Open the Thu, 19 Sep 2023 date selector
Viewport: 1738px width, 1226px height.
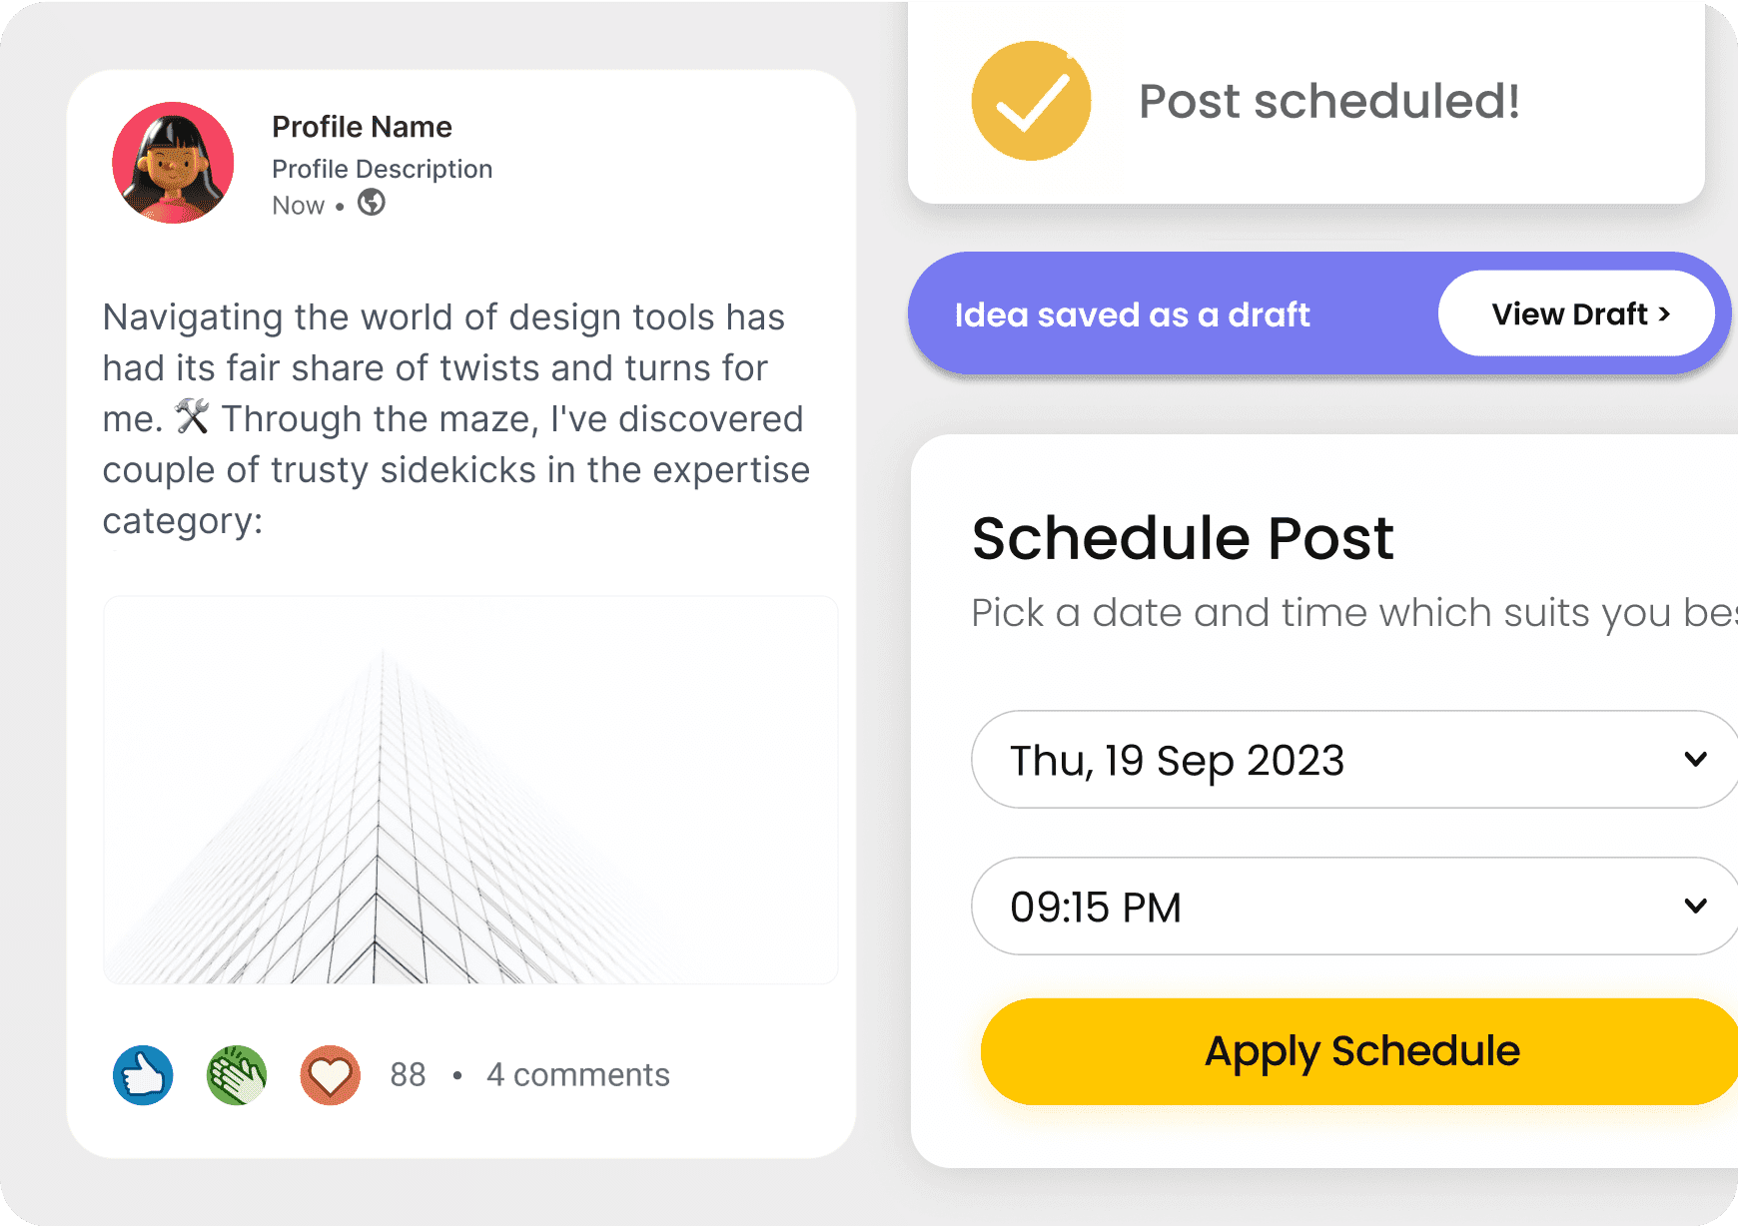(x=1354, y=759)
